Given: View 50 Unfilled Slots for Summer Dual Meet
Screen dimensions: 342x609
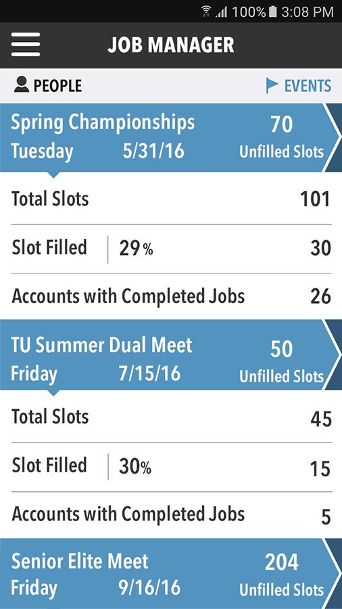Looking at the screenshot, I should coord(282,362).
